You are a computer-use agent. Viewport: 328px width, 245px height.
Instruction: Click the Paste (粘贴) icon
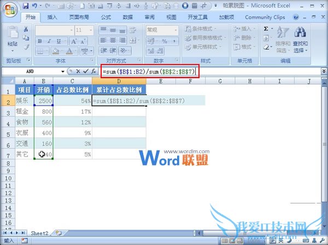(x=12, y=35)
